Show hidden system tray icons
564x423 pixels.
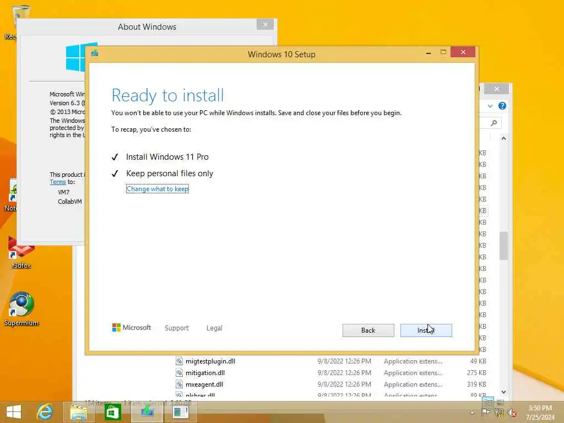[x=472, y=413]
